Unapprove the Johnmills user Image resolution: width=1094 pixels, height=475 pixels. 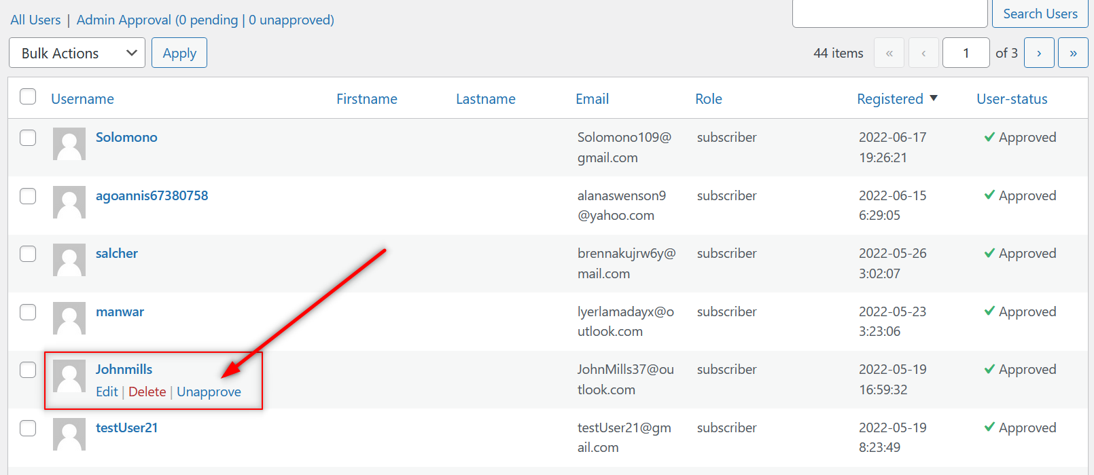tap(209, 392)
